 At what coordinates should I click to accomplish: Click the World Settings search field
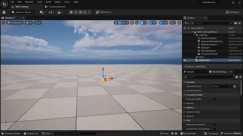(208, 77)
